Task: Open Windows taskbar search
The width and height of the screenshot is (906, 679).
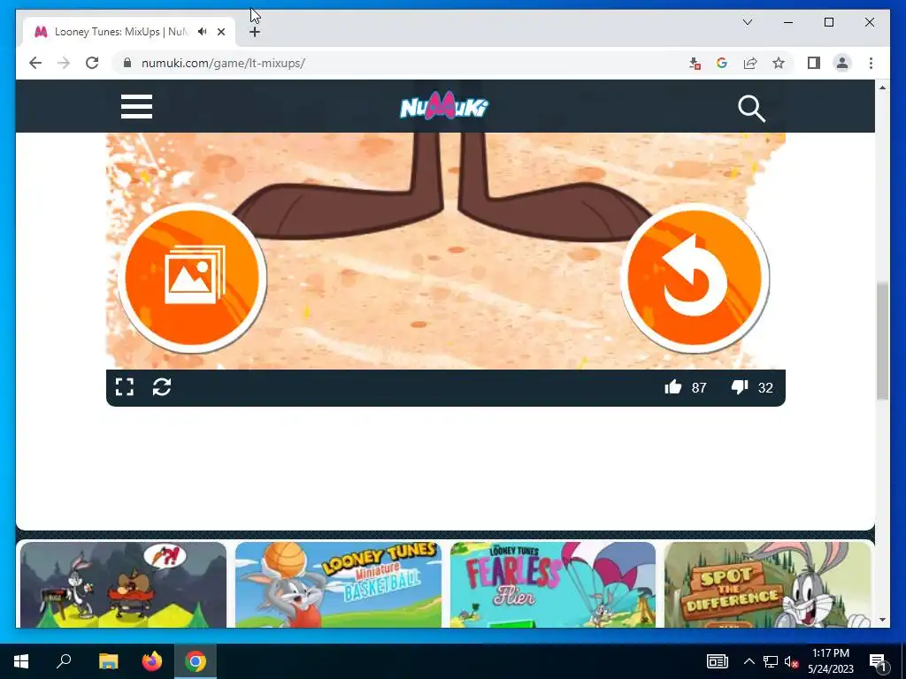Action: [x=64, y=661]
